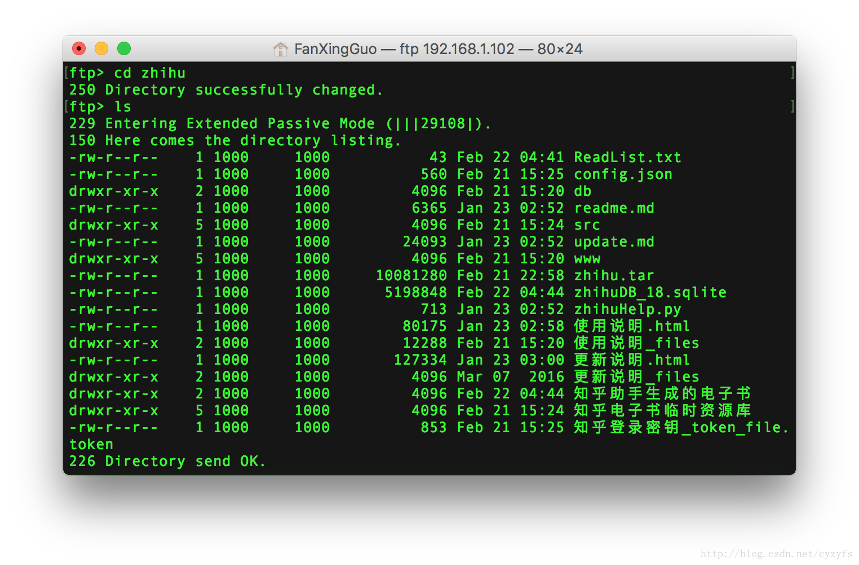Click the file size 560 of config.json
This screenshot has width=859, height=565.
point(434,174)
